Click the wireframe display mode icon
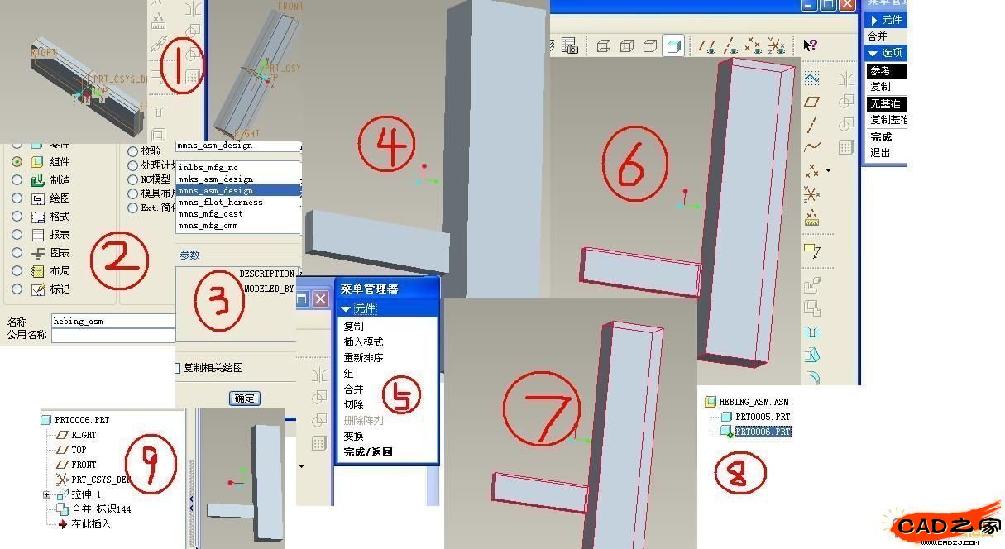 (603, 46)
